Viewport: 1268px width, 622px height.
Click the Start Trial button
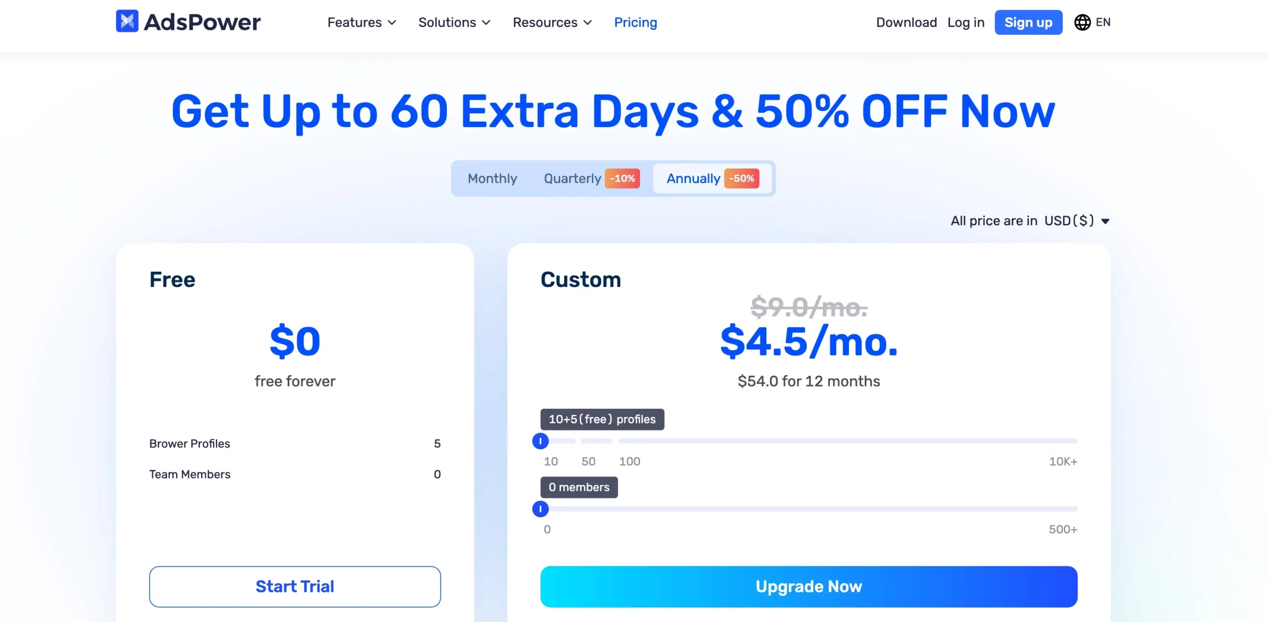(294, 586)
